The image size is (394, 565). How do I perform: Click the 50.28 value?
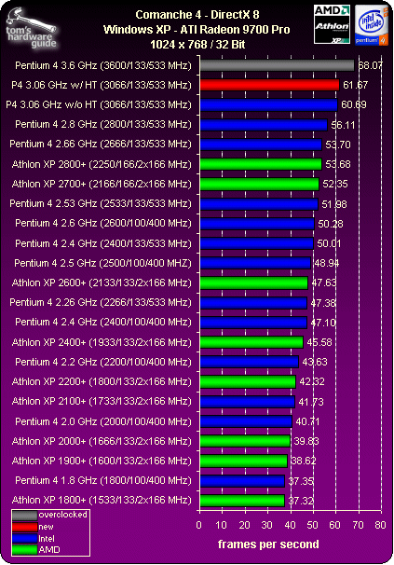(331, 224)
